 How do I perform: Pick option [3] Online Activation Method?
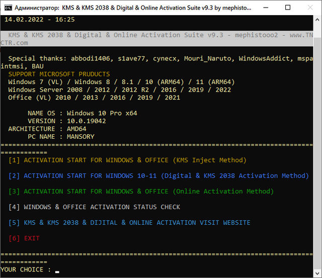(141, 192)
